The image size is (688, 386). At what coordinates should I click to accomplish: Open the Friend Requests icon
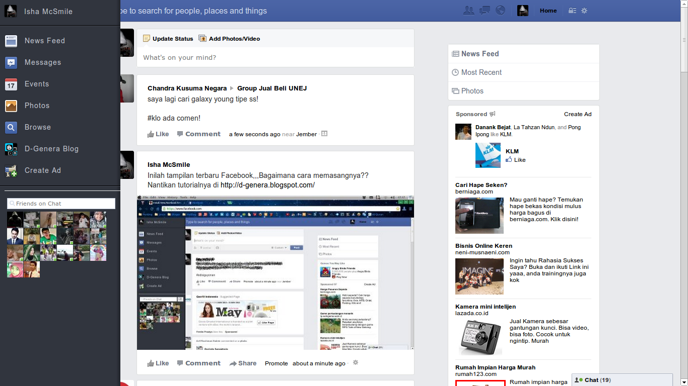point(469,10)
